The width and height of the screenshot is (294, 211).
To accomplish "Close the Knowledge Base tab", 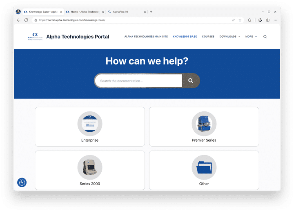I will click(x=61, y=12).
